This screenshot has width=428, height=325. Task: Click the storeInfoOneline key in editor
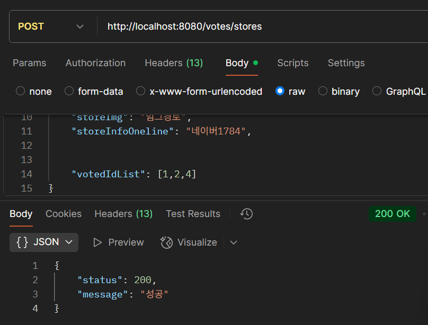(x=122, y=131)
